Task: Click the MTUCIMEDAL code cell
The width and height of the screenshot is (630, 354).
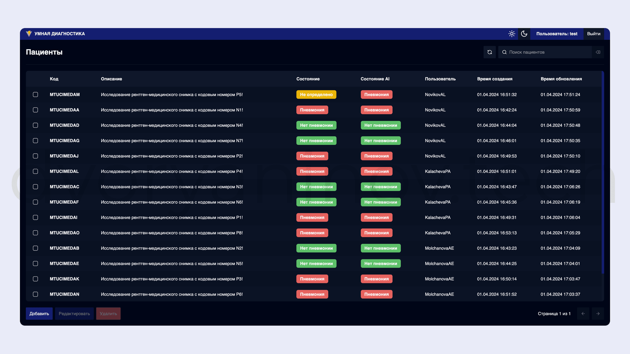Action: point(64,171)
